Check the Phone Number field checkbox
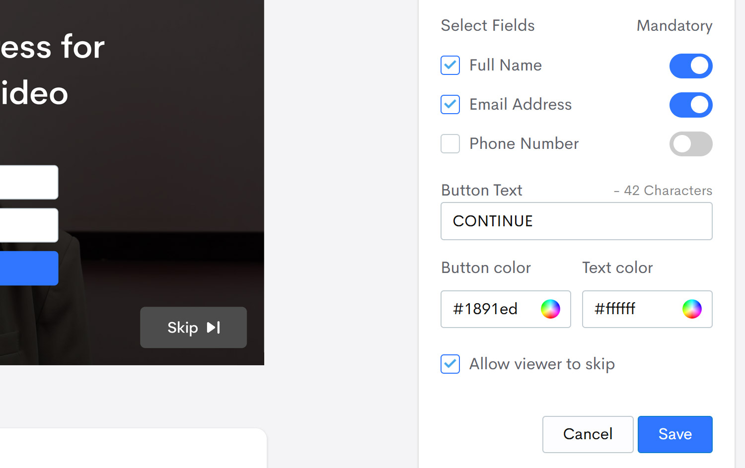Image resolution: width=745 pixels, height=468 pixels. [450, 143]
